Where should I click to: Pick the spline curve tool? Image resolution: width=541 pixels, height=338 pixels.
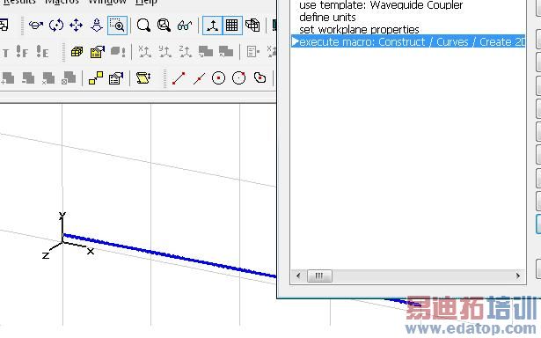click(x=260, y=77)
